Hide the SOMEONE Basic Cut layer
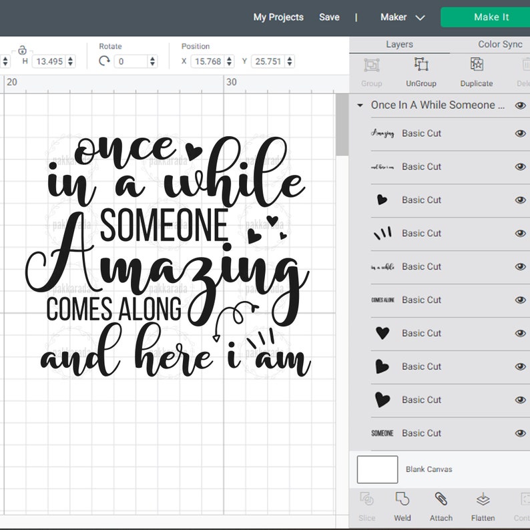530x530 pixels. (x=520, y=433)
